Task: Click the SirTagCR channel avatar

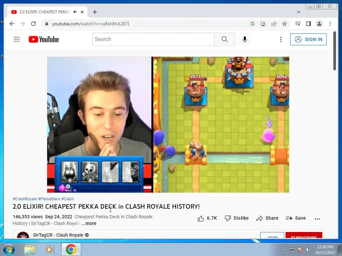Action: point(23,235)
